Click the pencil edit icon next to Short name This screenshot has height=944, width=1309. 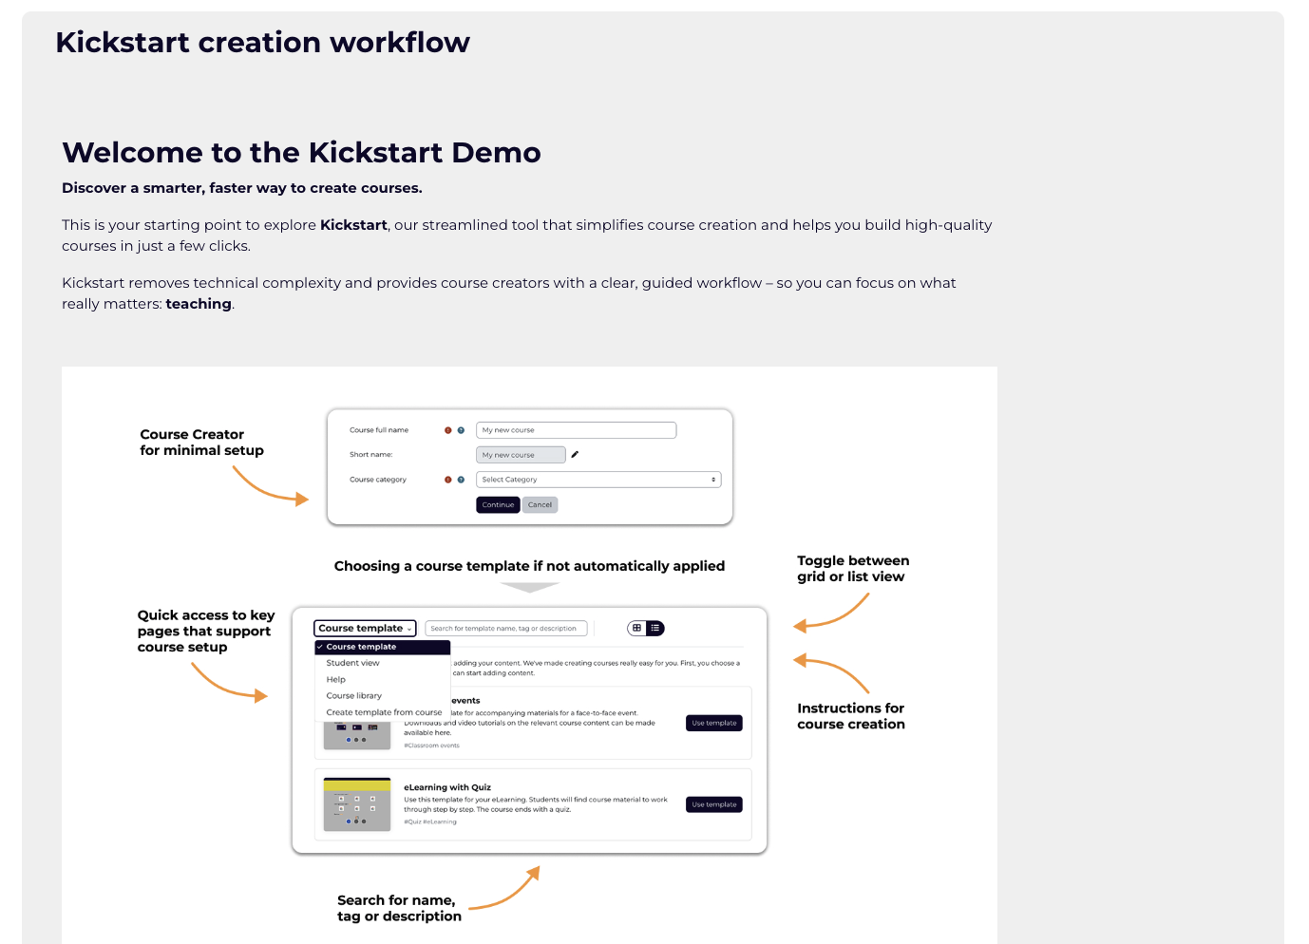point(575,455)
